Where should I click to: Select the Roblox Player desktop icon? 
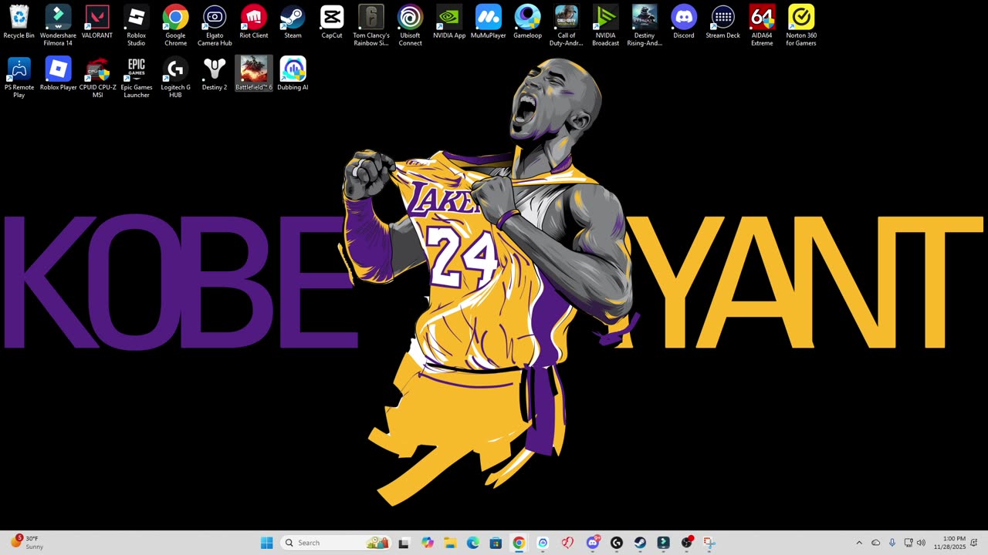[x=58, y=74]
